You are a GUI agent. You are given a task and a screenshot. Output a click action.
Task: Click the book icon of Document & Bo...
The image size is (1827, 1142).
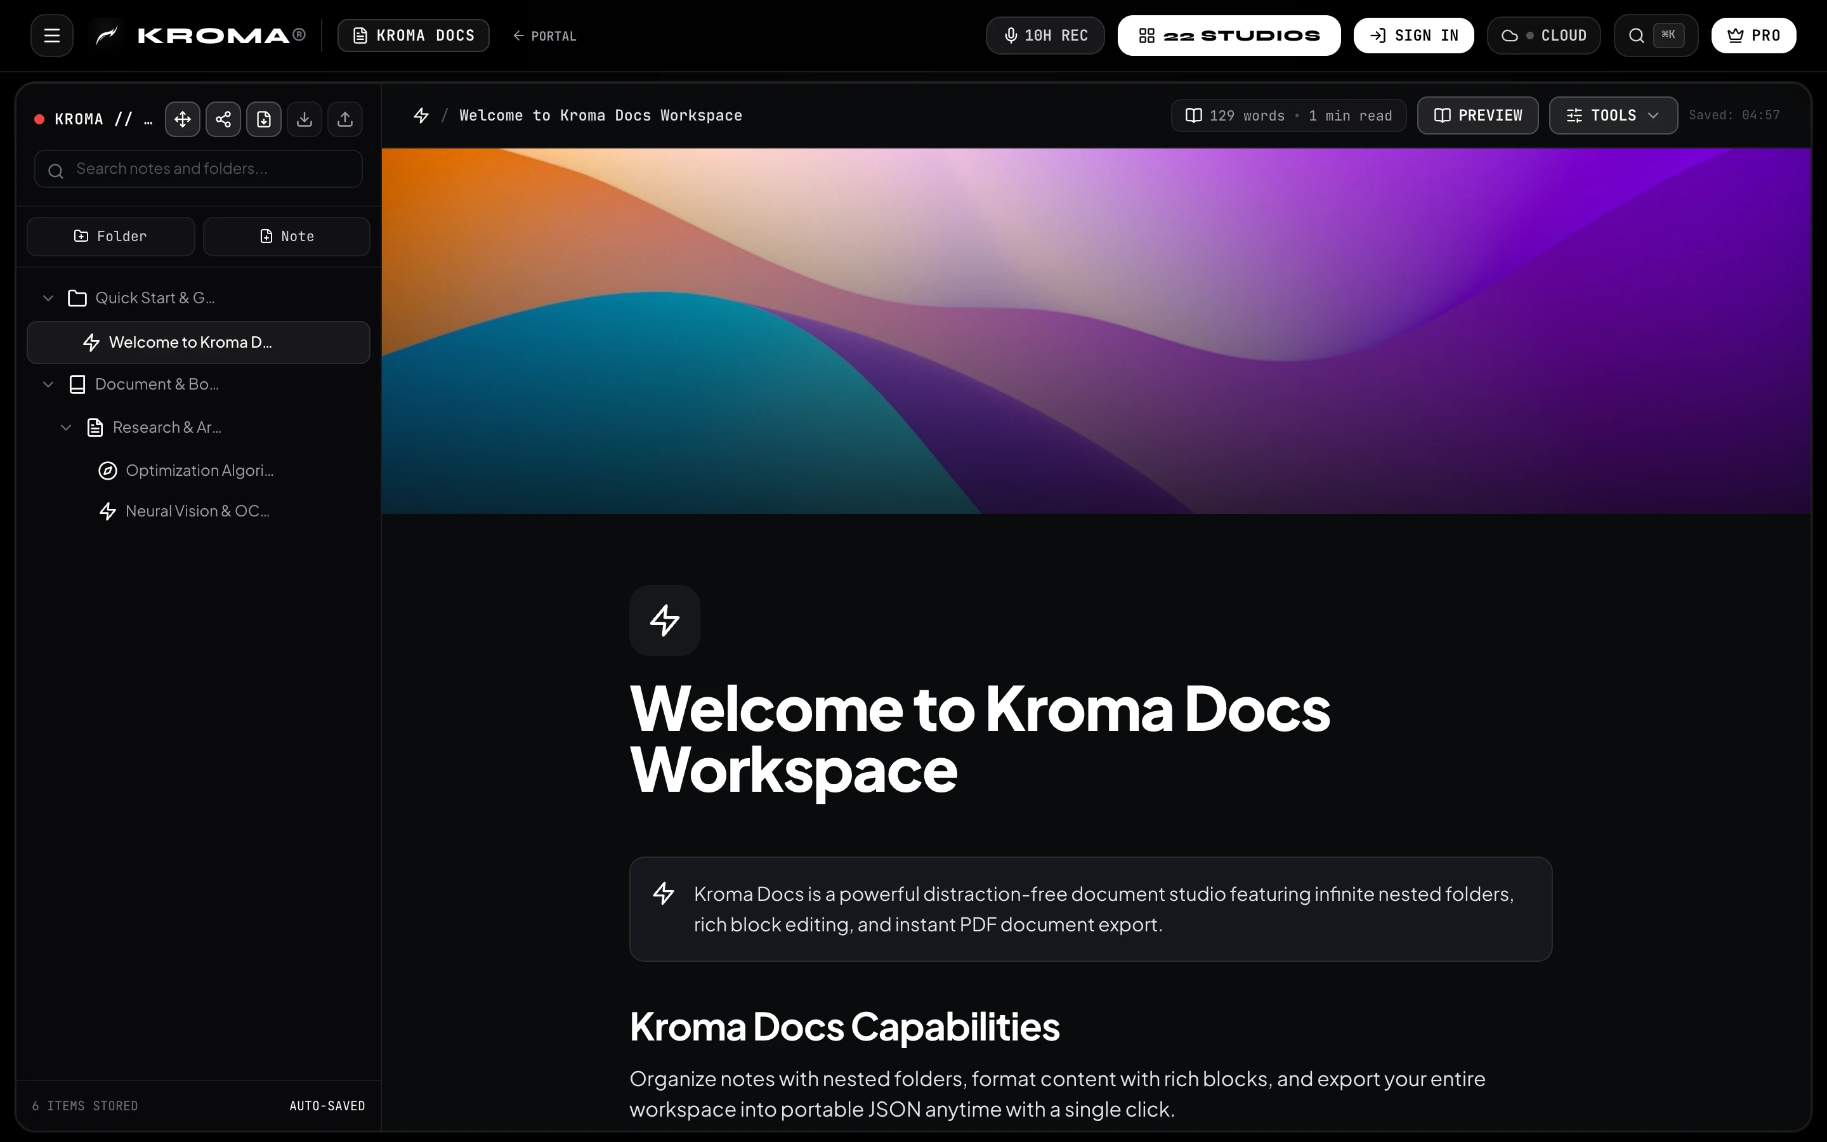tap(77, 384)
